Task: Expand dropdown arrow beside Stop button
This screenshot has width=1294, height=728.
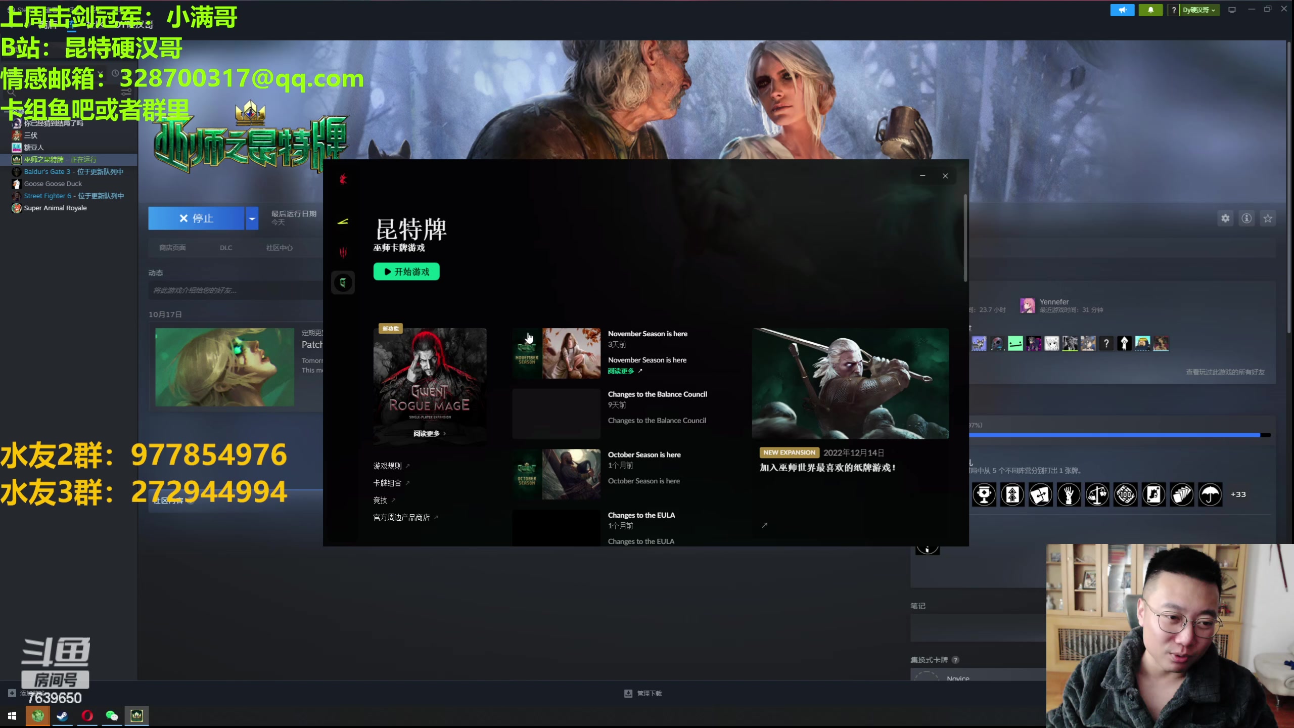Action: point(252,218)
